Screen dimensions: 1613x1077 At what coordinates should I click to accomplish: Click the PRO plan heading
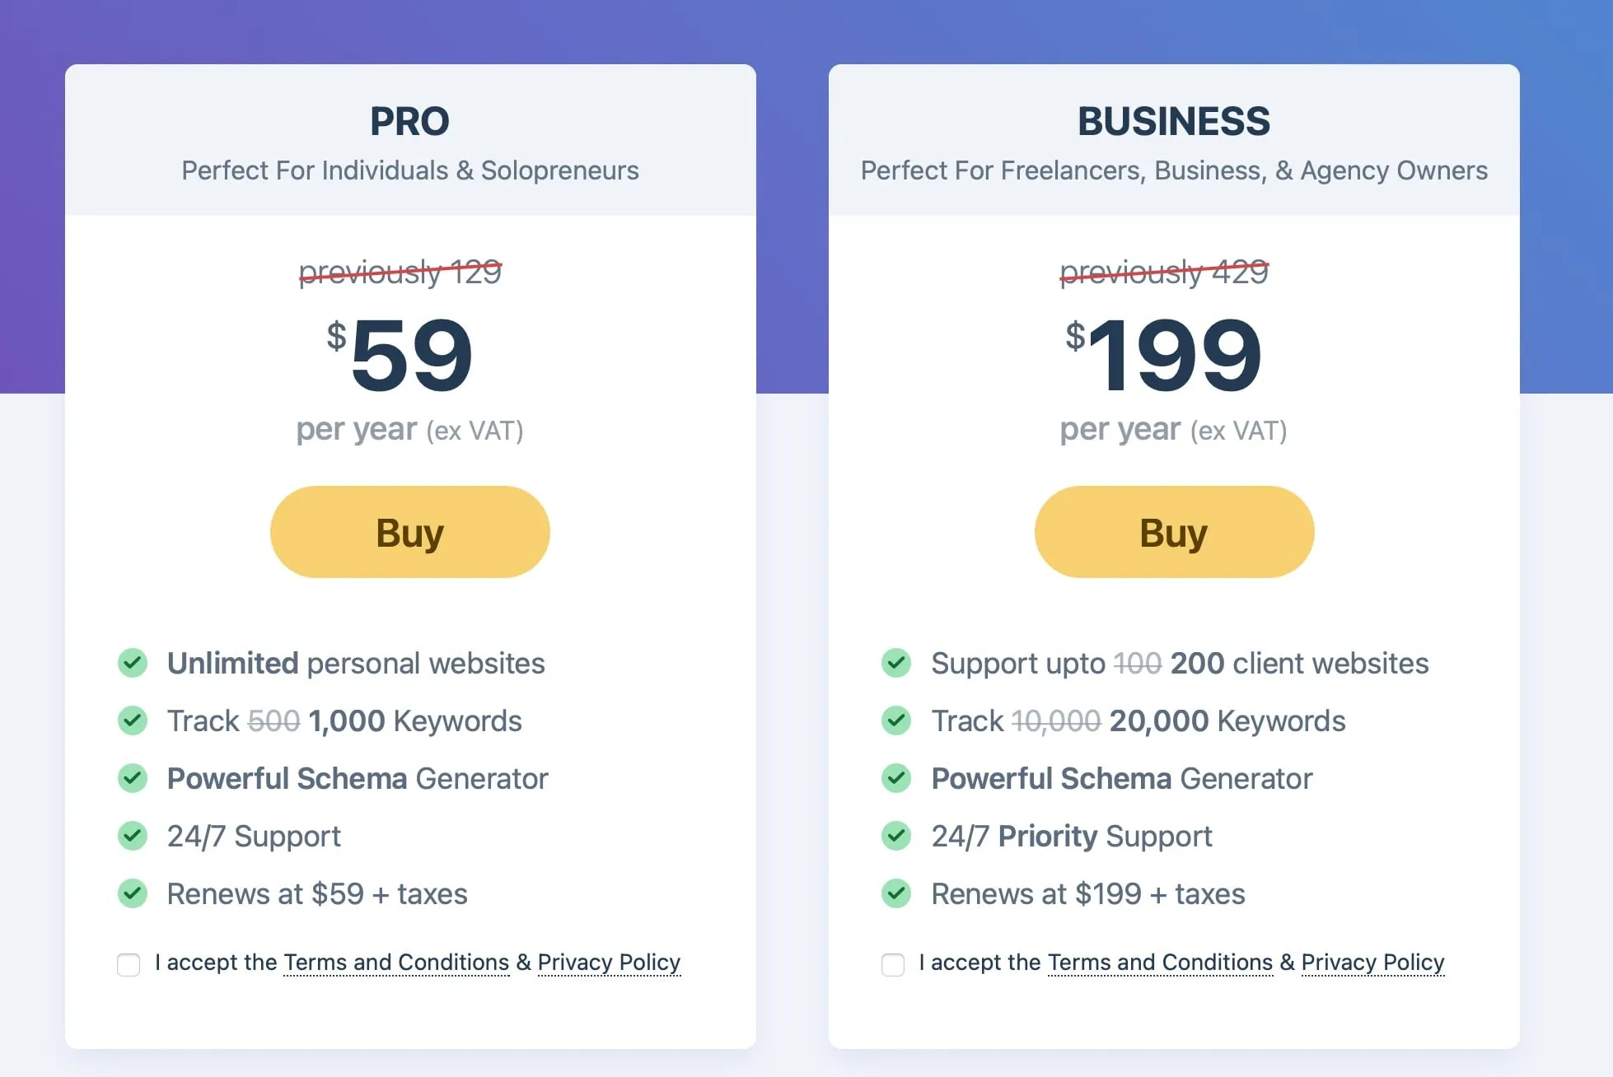[409, 122]
